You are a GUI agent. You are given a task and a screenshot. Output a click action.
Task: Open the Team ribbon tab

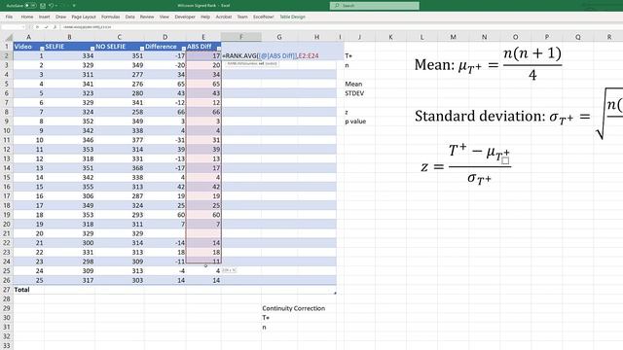point(242,17)
